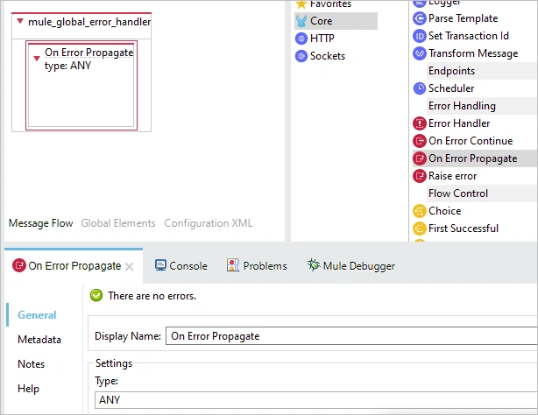Click the mule_global_error_handler flow title
The image size is (538, 415).
point(89,22)
